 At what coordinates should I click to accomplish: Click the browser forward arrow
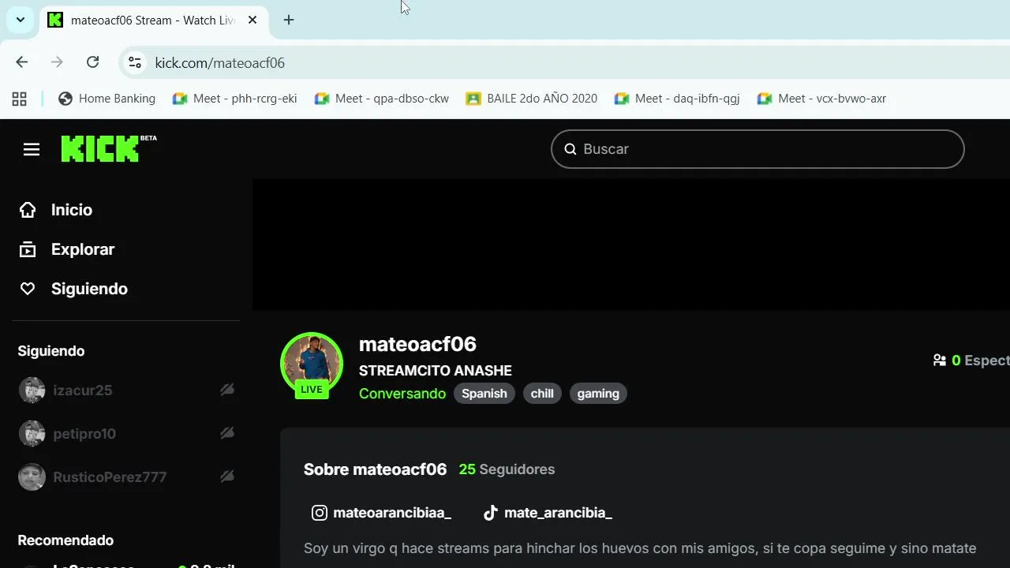click(x=57, y=62)
